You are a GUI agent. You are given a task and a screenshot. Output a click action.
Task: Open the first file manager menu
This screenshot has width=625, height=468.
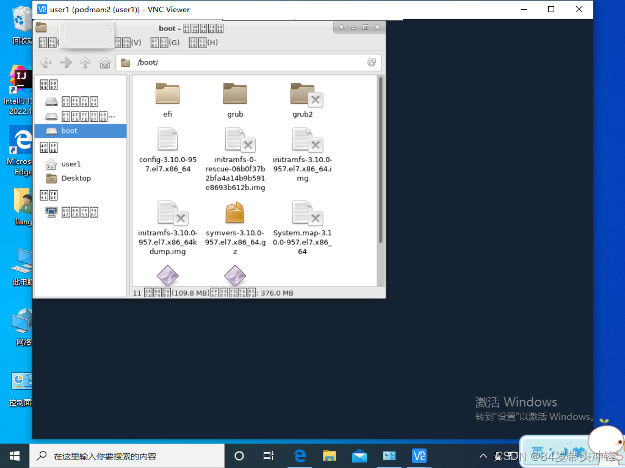click(x=49, y=42)
